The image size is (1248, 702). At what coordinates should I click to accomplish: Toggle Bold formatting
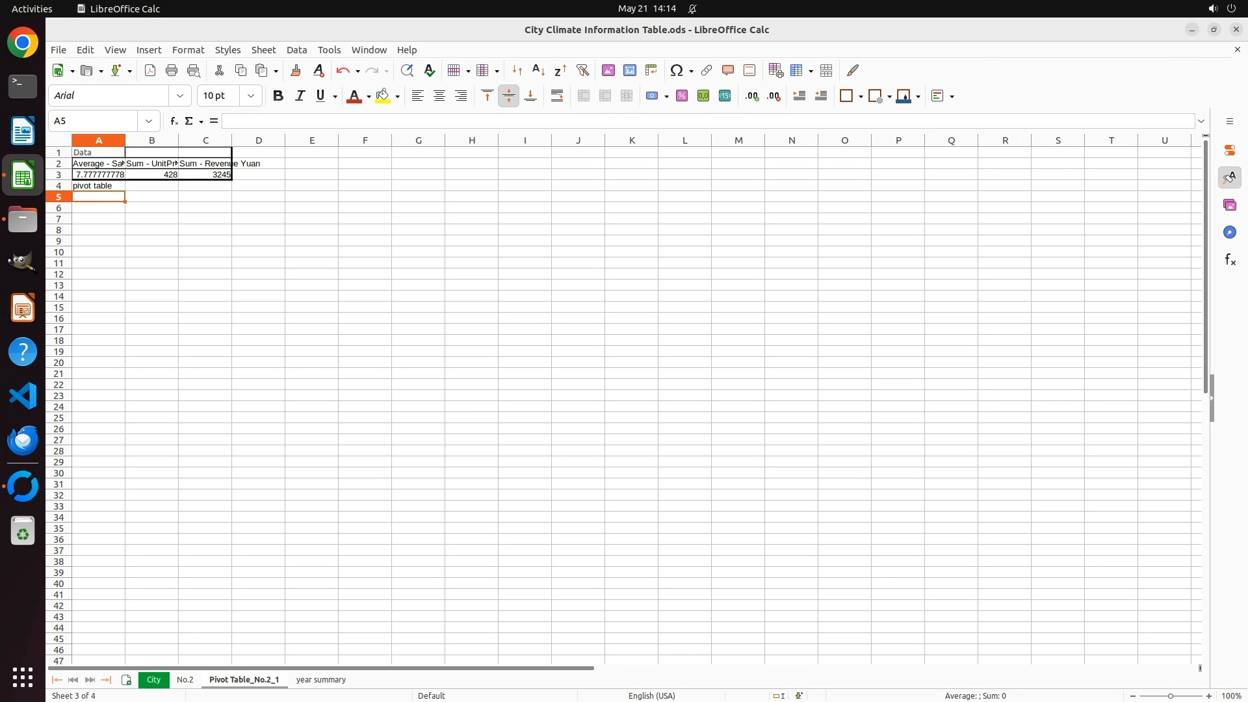pos(278,96)
